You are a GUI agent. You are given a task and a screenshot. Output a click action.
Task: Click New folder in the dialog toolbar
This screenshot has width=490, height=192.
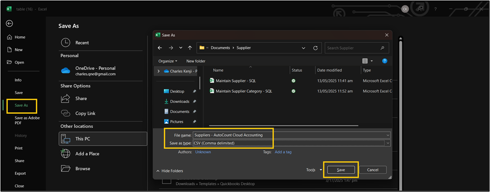pyautogui.click(x=196, y=61)
